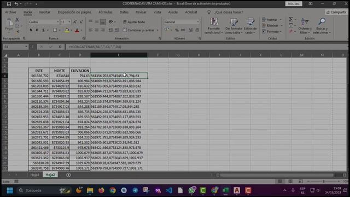Click the Copy icon in Portapapeles
Image resolution: width=350 pixels, height=197 pixels.
17,26
